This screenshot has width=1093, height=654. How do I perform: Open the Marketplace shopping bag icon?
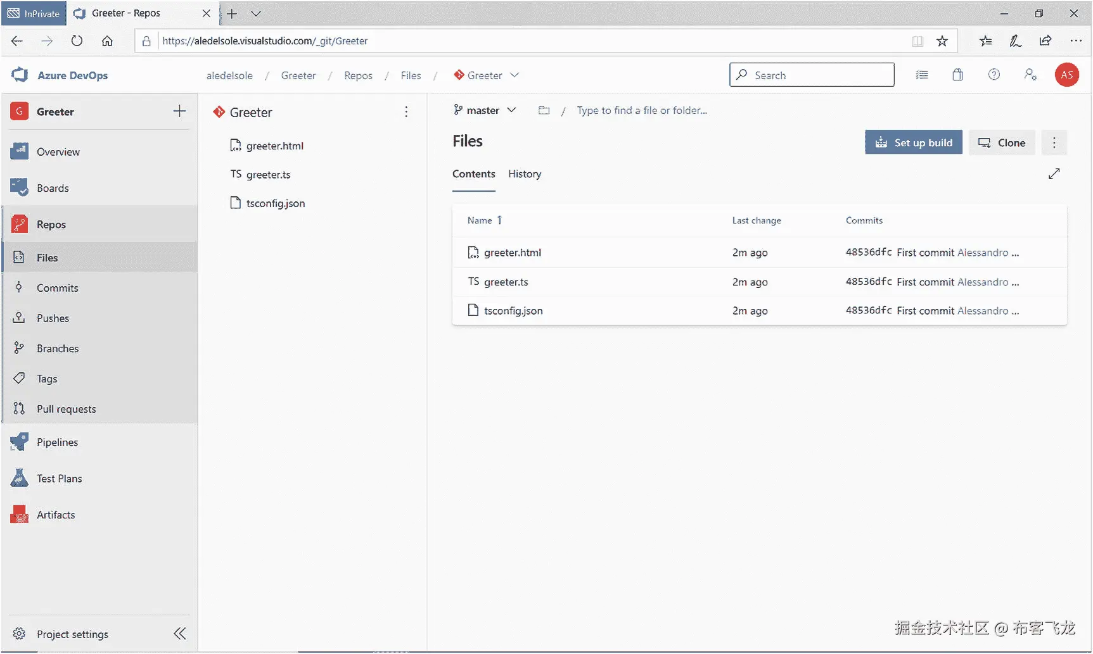pyautogui.click(x=957, y=75)
